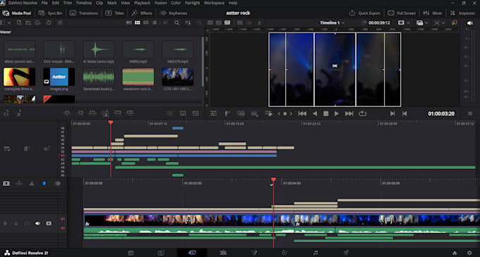
Task: Click the import media folder icon
Action: [28, 23]
